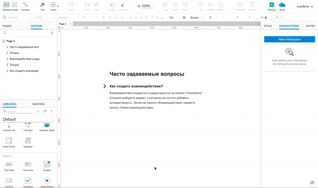The height and width of the screenshot is (188, 318).
Task: Click the Add library plus icon
Action: (38, 111)
